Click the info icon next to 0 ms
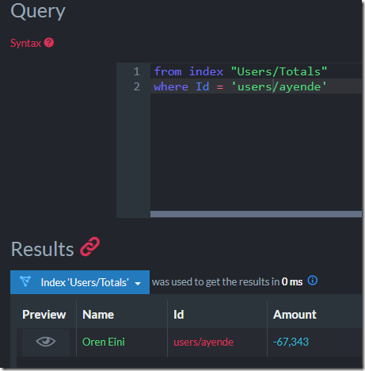This screenshot has height=371, width=365. (313, 281)
